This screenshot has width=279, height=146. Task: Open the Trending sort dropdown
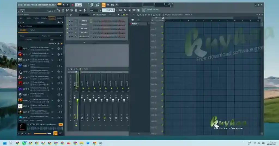tap(52, 43)
